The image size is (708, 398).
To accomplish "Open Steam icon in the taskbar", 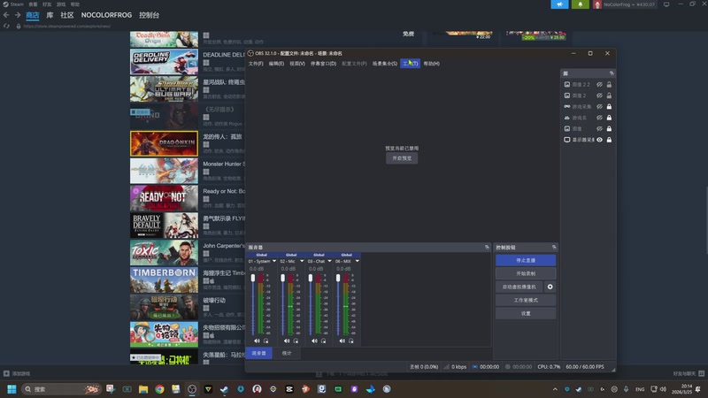I will tap(225, 389).
